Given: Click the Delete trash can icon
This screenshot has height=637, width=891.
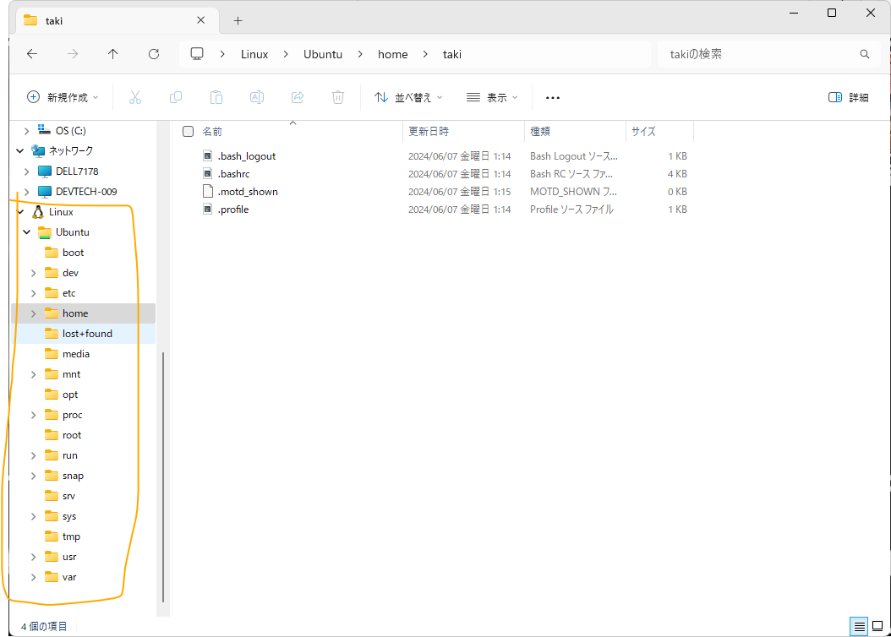Looking at the screenshot, I should pos(338,98).
